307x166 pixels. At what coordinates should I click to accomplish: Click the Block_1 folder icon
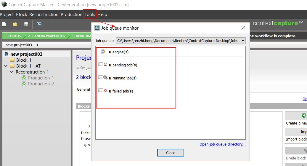click(12, 60)
